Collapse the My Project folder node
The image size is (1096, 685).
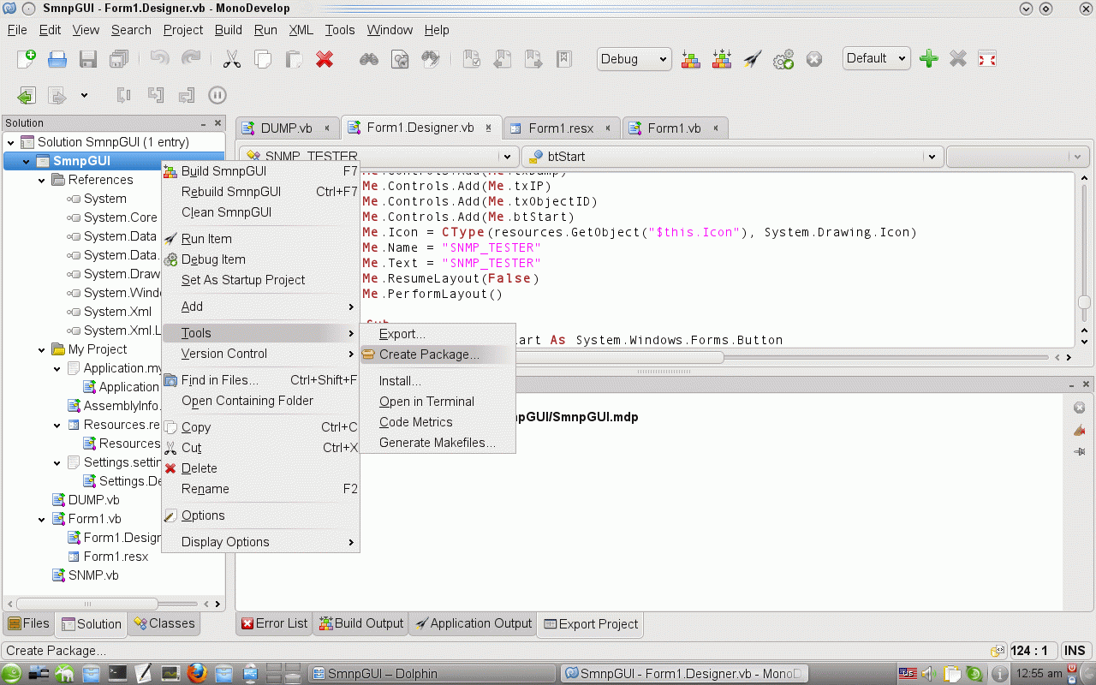pos(42,350)
